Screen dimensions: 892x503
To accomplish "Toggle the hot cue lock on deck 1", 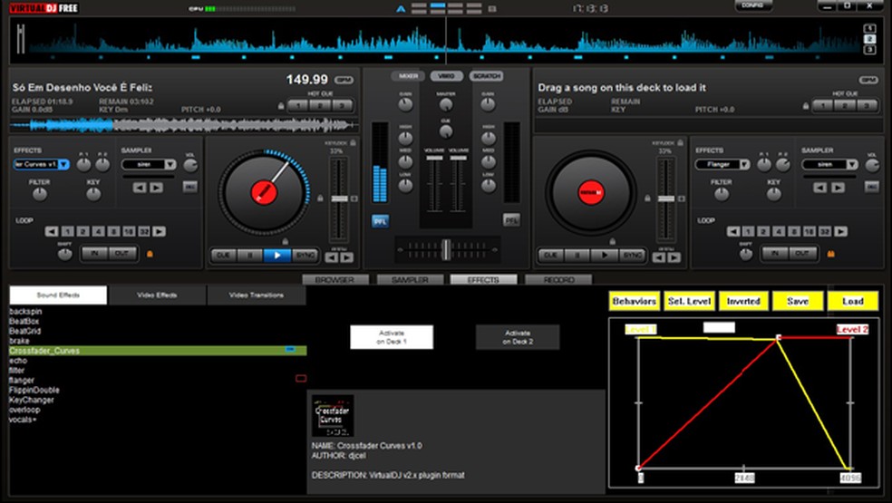I will coord(281,106).
